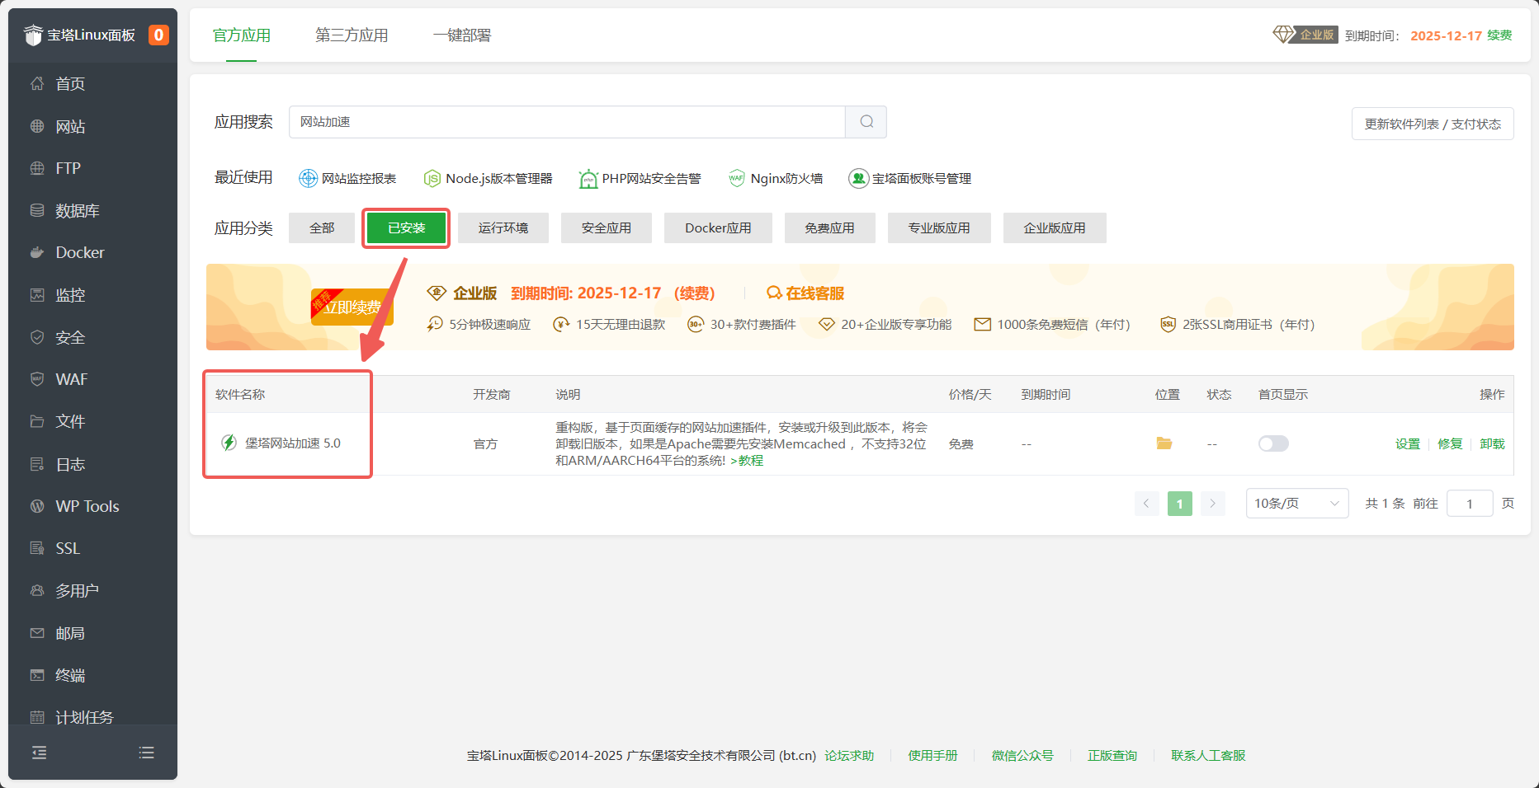Click the search magnifier icon
The width and height of the screenshot is (1539, 788).
pos(866,122)
